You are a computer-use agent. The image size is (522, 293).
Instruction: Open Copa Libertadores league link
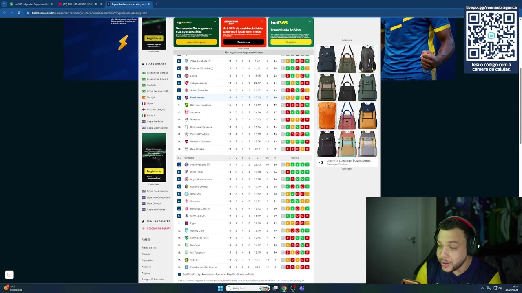[x=157, y=128]
